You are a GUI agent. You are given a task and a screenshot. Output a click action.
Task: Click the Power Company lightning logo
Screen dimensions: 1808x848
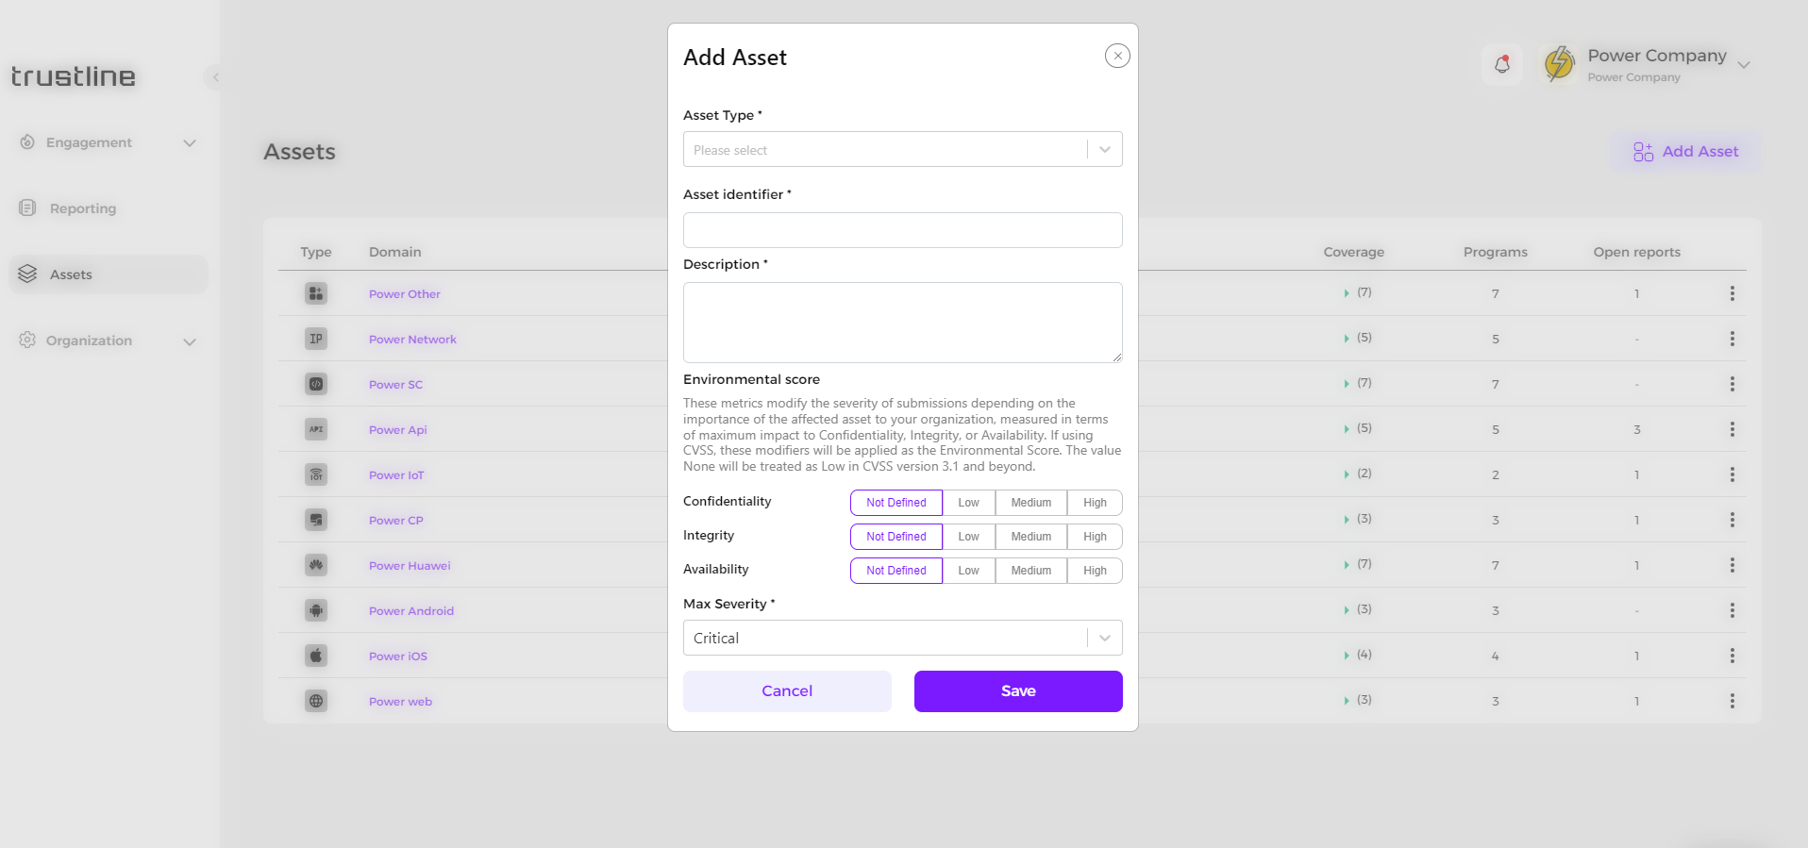(x=1559, y=64)
